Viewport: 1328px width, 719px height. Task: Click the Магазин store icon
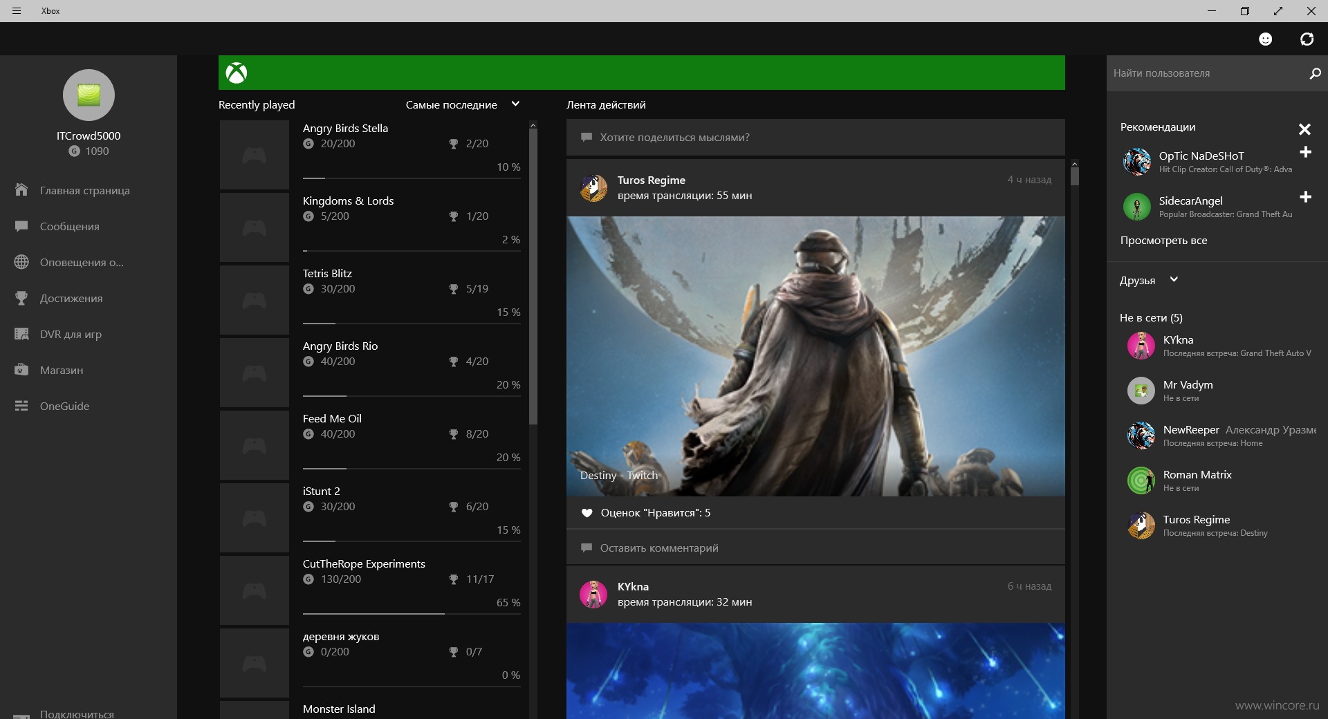21,370
